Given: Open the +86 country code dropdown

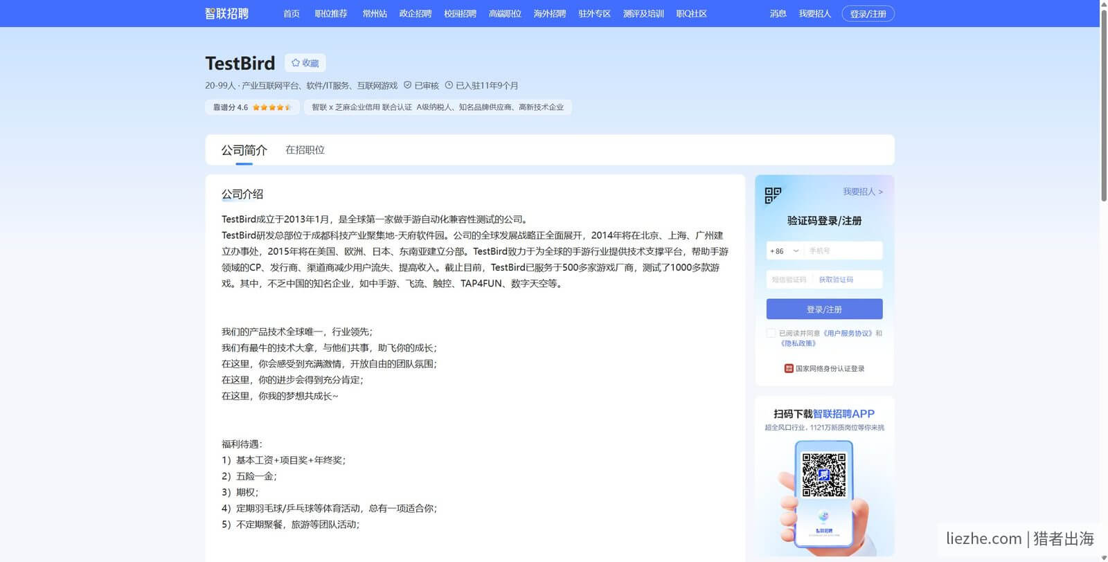Looking at the screenshot, I should [785, 251].
